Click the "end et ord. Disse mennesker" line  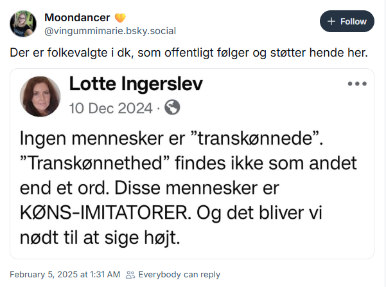150,188
